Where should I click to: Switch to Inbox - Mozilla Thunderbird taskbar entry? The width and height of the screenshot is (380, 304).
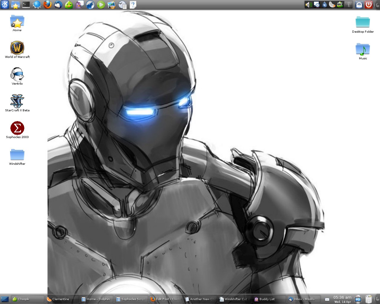click(x=304, y=299)
